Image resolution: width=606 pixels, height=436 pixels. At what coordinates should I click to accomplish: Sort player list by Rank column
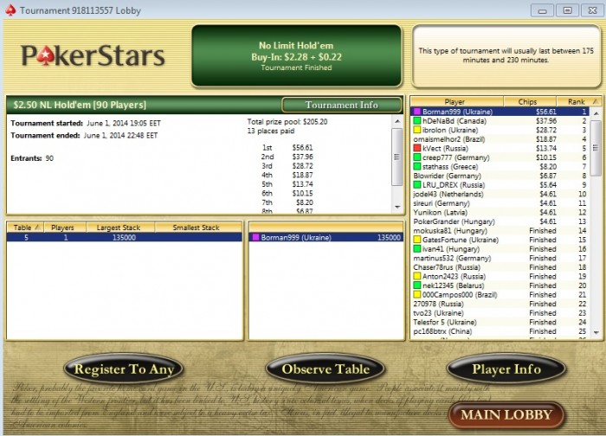click(x=578, y=102)
